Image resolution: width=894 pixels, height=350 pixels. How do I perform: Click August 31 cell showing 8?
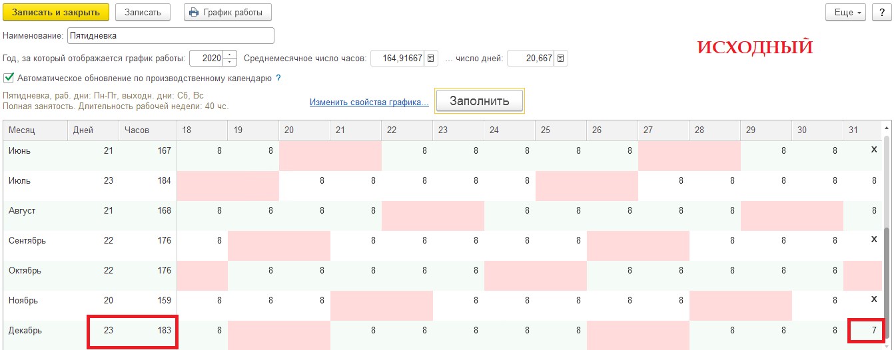coord(862,216)
